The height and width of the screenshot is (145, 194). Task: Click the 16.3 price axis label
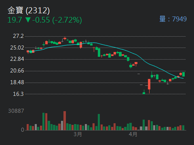pyautogui.click(x=18, y=94)
